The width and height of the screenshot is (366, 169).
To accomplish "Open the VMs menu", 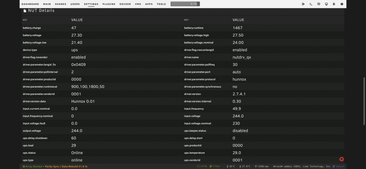I will (138, 4).
